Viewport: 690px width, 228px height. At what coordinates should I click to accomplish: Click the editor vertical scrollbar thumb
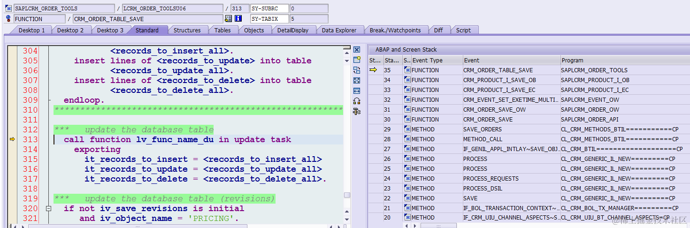coord(347,195)
